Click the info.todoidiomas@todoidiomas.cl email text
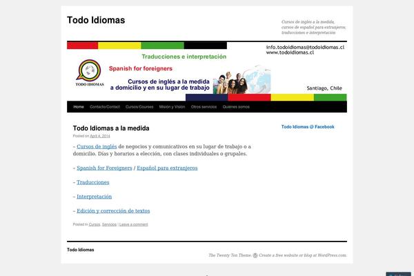This screenshot has width=414, height=276. 305,48
